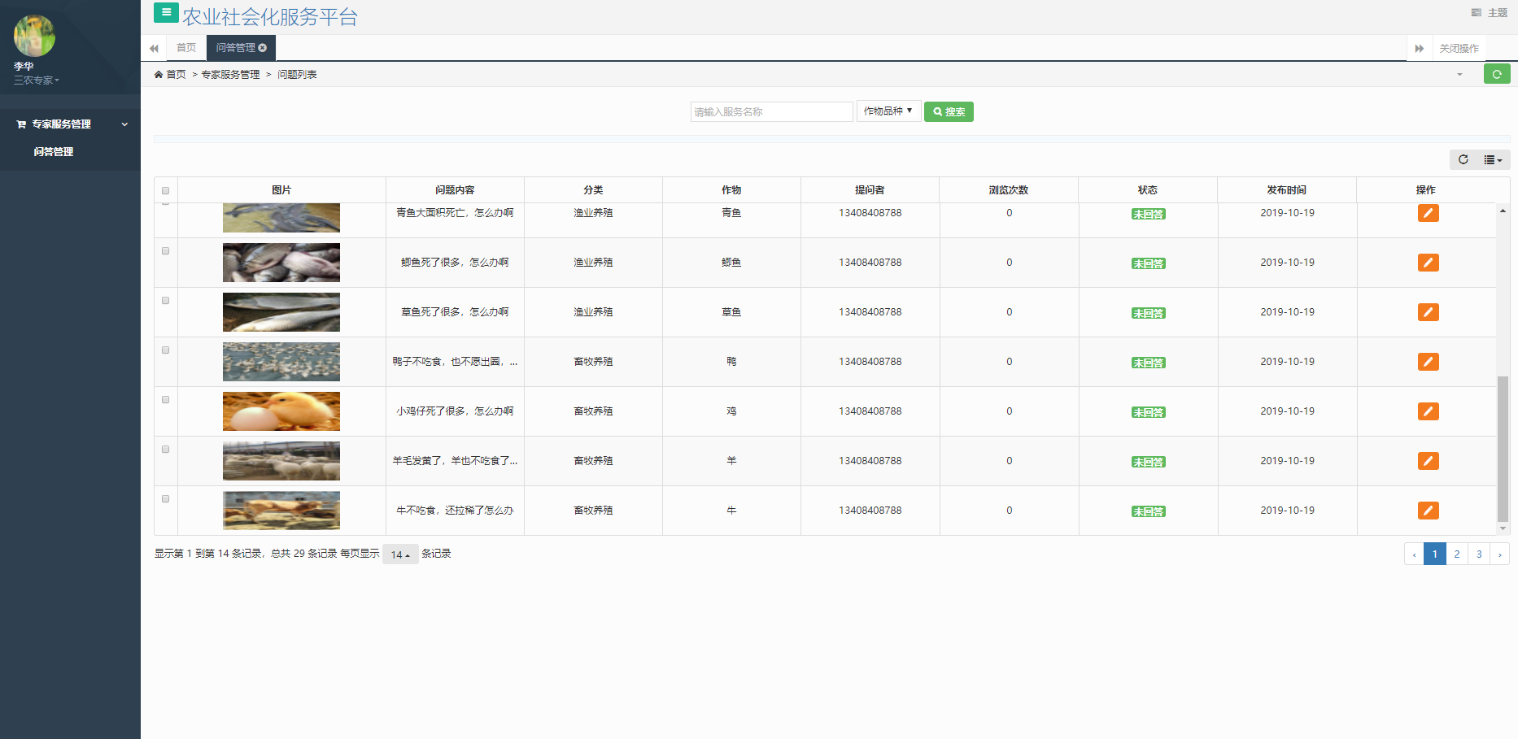Tick the checkbox for the 草鱼 row
This screenshot has width=1518, height=739.
click(x=165, y=301)
